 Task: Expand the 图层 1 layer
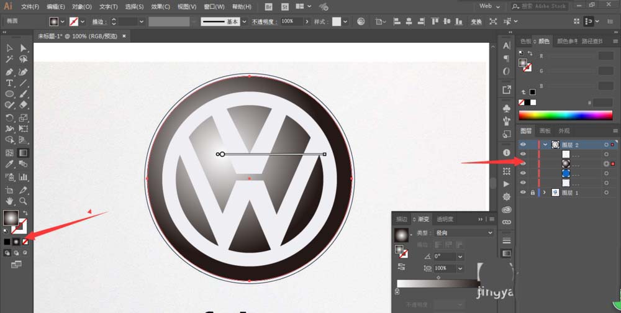545,193
